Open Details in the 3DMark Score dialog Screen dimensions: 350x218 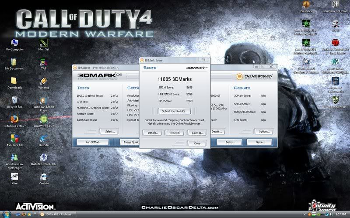pos(152,133)
